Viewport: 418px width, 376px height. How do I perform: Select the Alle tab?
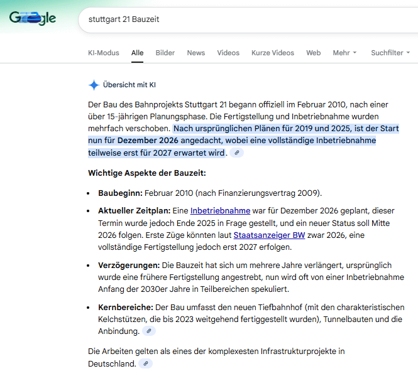coord(137,53)
